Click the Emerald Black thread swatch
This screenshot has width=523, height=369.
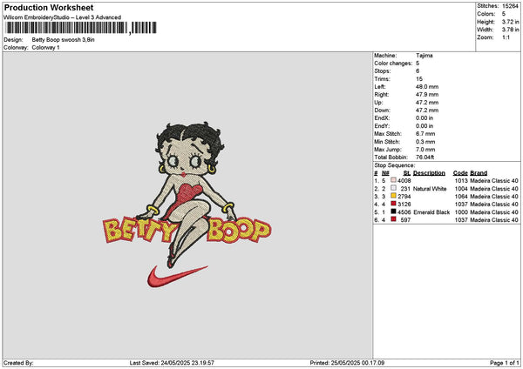click(393, 211)
